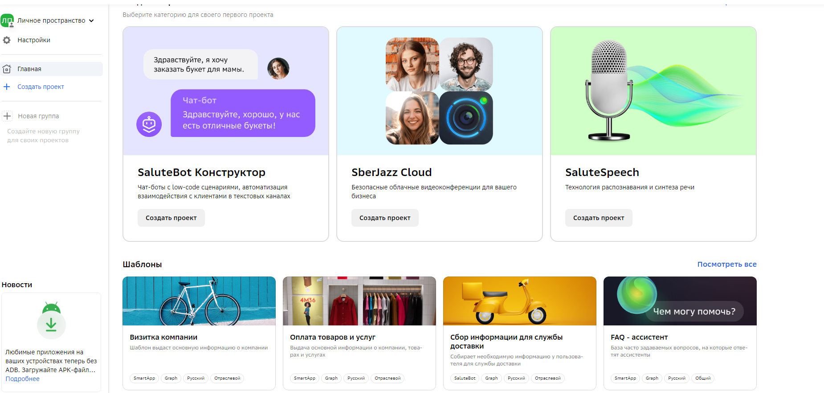The height and width of the screenshot is (393, 824).
Task: Click the camera lens icon in SberJazz image
Action: (x=466, y=118)
